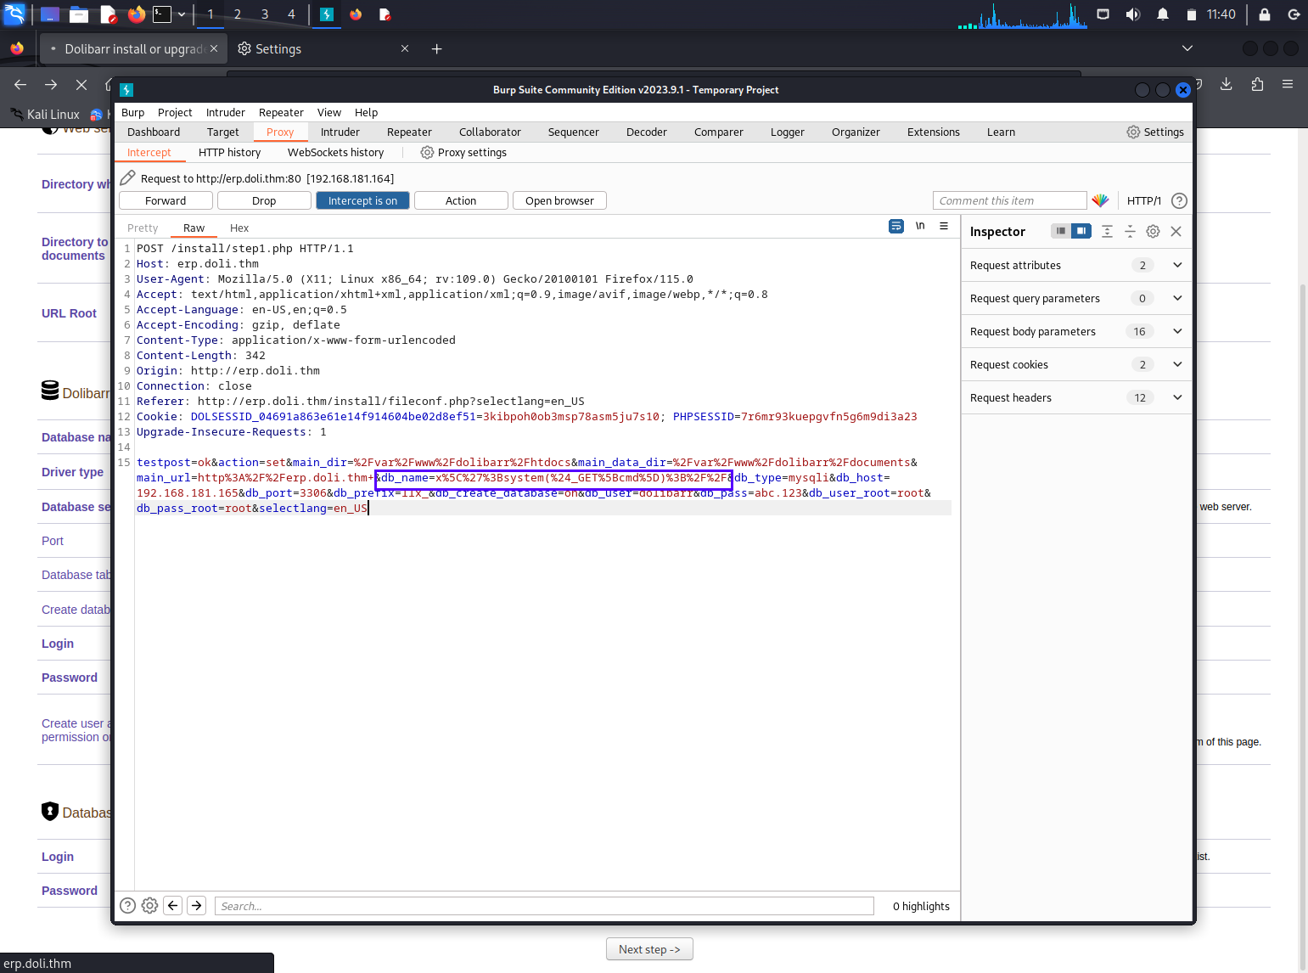Open the Kali applications menu
Viewport: 1308px width, 973px height.
point(15,14)
